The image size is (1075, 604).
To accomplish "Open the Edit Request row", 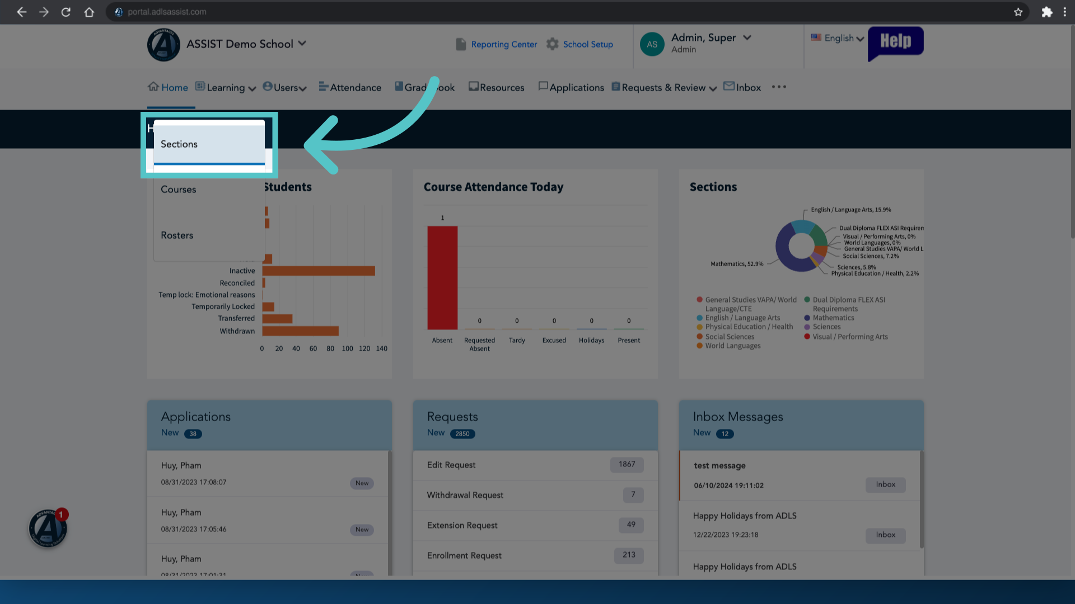I will tap(535, 465).
